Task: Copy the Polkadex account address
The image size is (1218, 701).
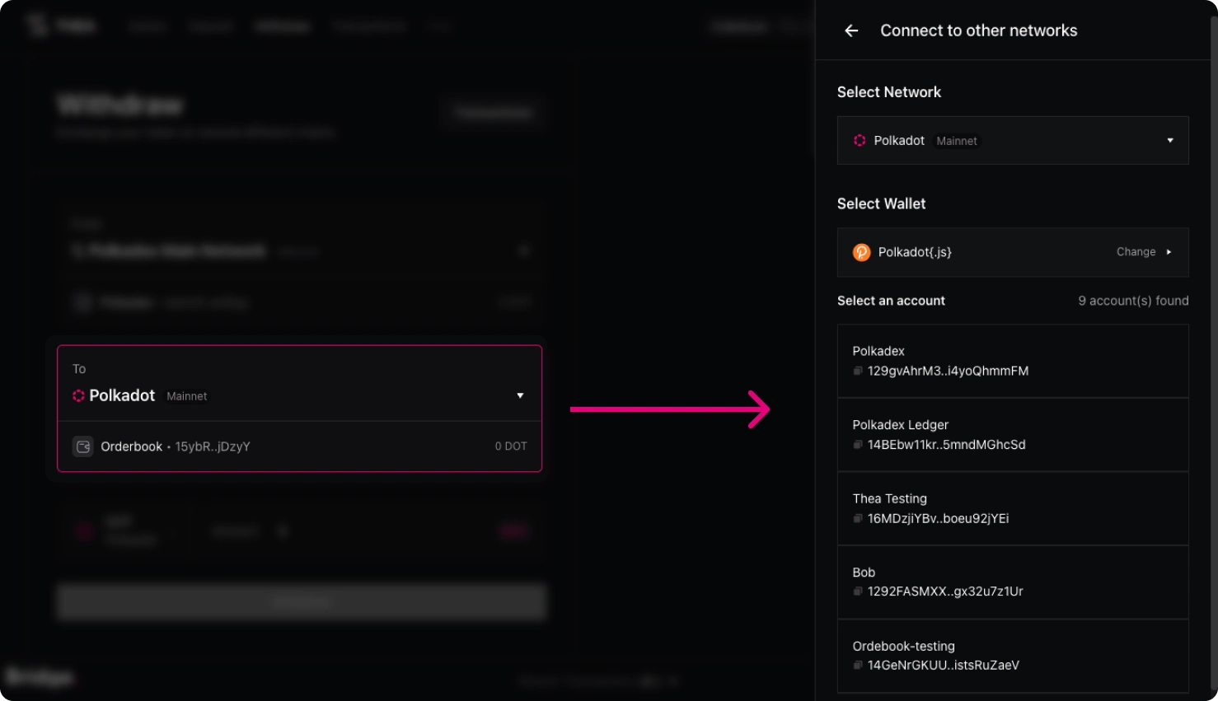Action: click(x=858, y=372)
